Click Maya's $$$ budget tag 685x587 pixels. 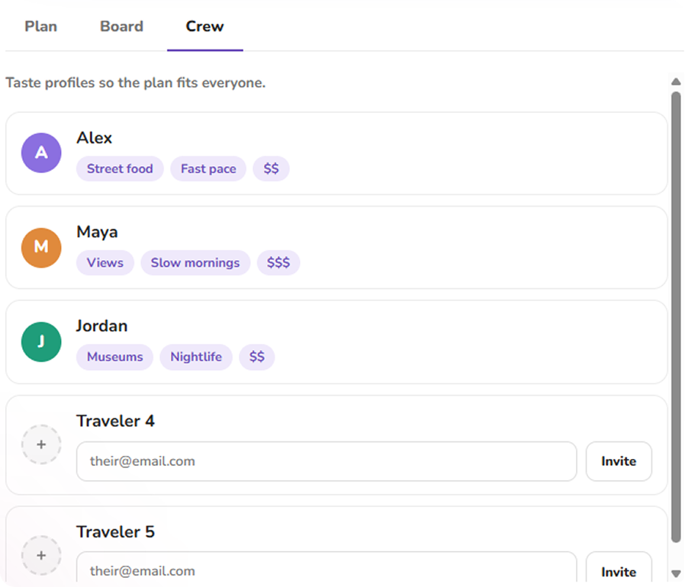(278, 262)
